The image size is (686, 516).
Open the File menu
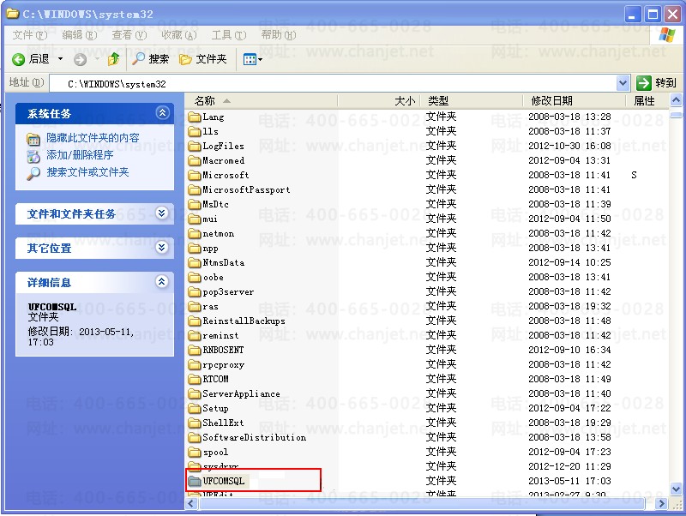(x=30, y=35)
